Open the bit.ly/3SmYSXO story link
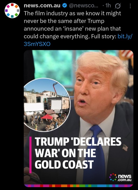The height and width of the screenshot is (190, 138). point(78,40)
